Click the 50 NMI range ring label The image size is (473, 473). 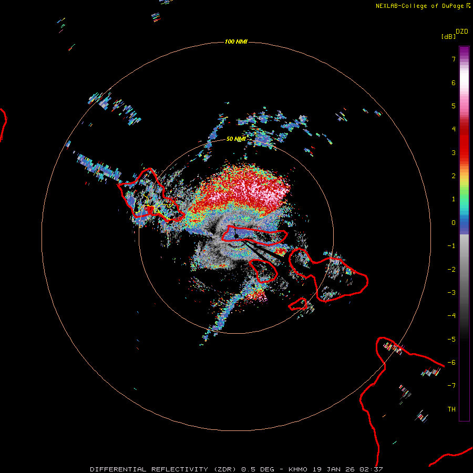coord(236,139)
